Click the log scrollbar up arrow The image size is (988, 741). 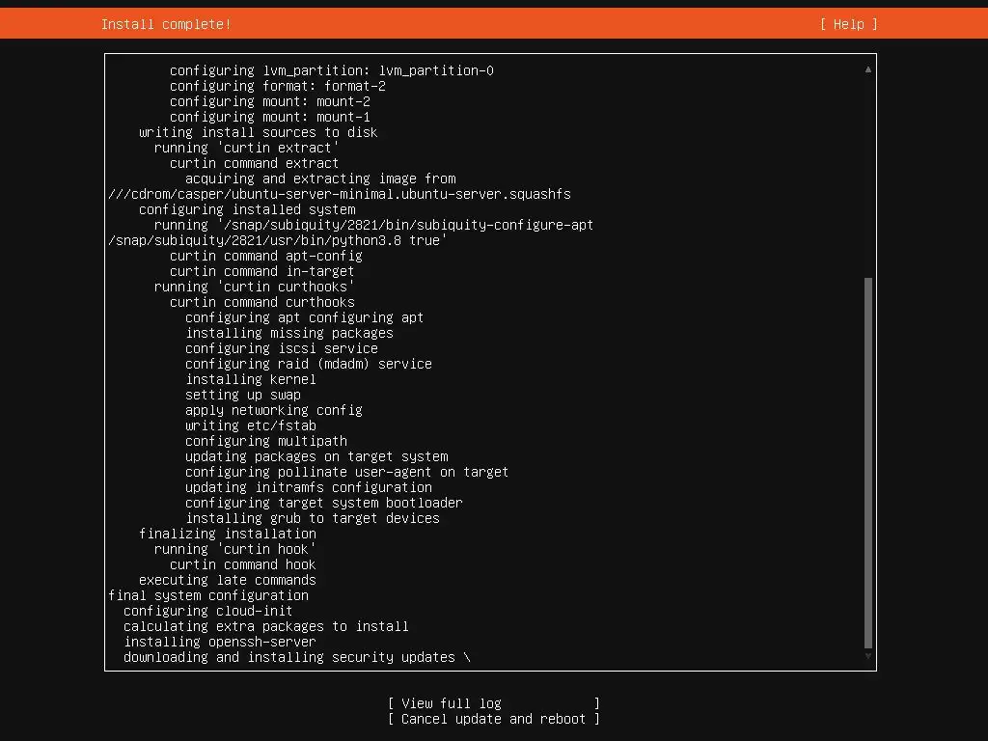pyautogui.click(x=868, y=69)
